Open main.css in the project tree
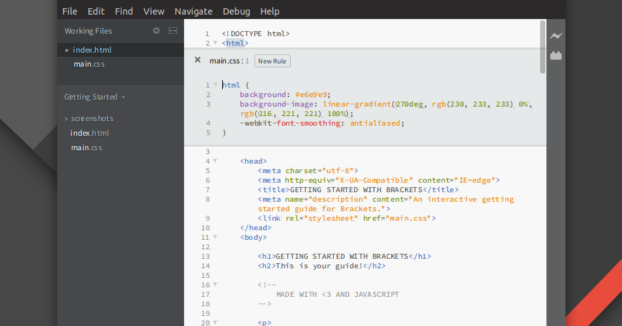This screenshot has width=622, height=326. point(86,148)
